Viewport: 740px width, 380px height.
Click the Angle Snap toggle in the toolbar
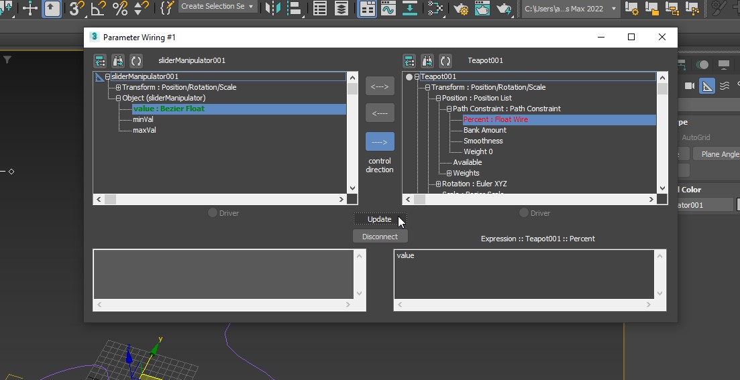(98, 8)
